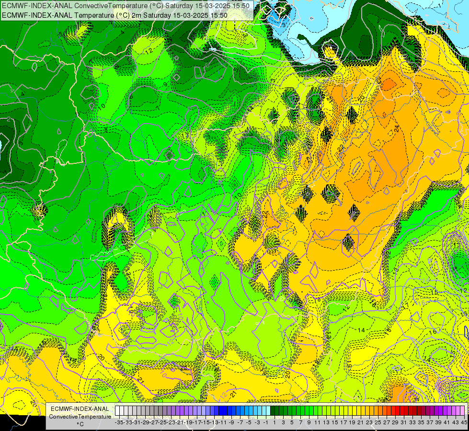Click legend value -7
The height and width of the screenshot is (431, 469).
pos(240,422)
